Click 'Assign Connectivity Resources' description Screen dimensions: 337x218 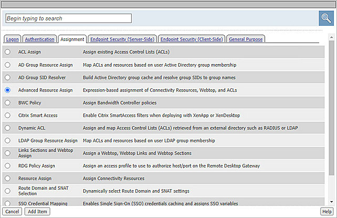[x=114, y=178]
